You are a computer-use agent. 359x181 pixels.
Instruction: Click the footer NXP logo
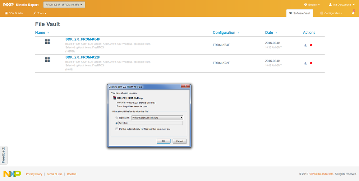pos(12,174)
